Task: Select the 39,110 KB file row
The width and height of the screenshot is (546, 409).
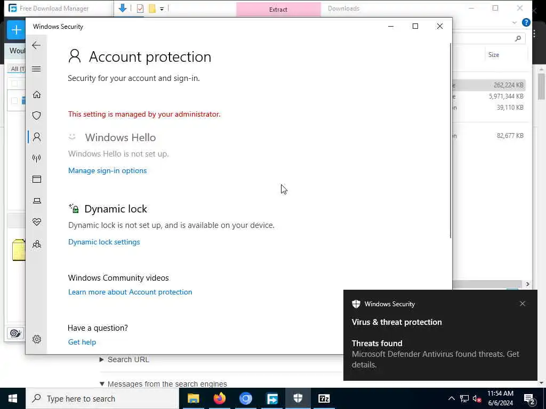Action: click(x=489, y=108)
